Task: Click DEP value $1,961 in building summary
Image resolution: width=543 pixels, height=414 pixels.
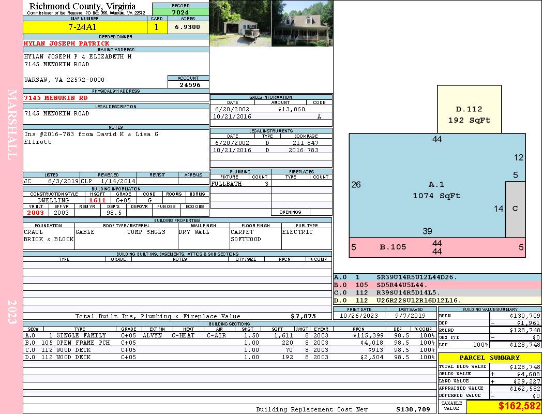Action: (529, 323)
